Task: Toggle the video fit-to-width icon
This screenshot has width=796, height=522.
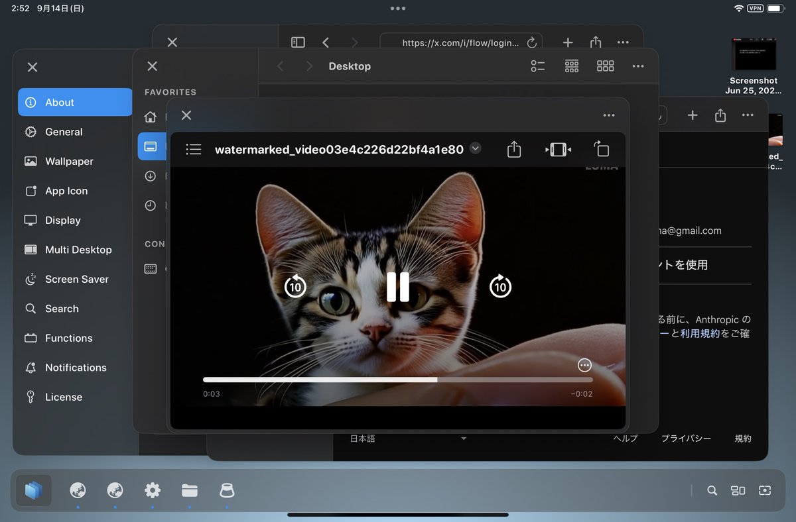Action: click(558, 150)
